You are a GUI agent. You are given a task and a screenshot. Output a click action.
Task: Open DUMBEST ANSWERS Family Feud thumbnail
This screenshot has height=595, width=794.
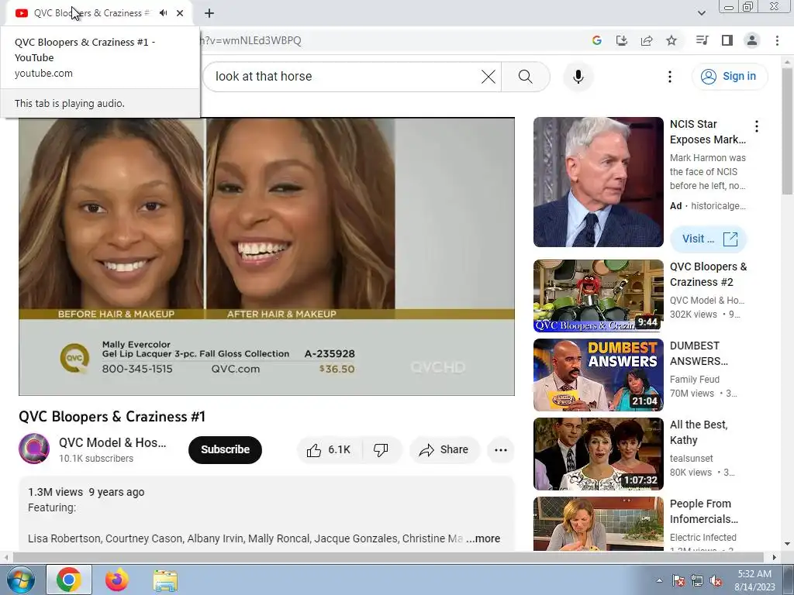coord(599,375)
